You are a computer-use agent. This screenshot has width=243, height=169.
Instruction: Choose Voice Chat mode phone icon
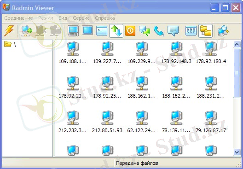159,31
